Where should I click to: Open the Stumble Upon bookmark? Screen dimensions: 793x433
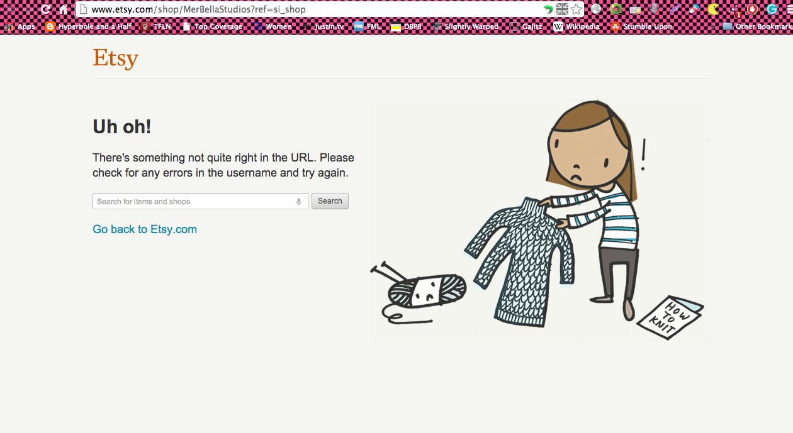[641, 26]
